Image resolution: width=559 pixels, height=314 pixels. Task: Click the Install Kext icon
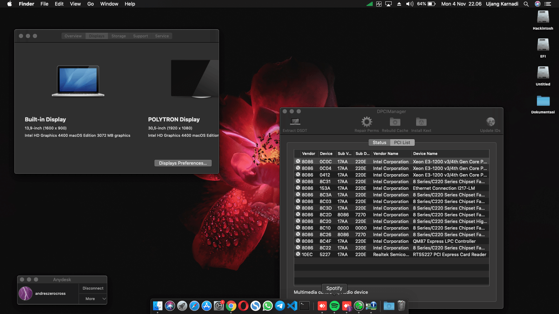click(421, 123)
